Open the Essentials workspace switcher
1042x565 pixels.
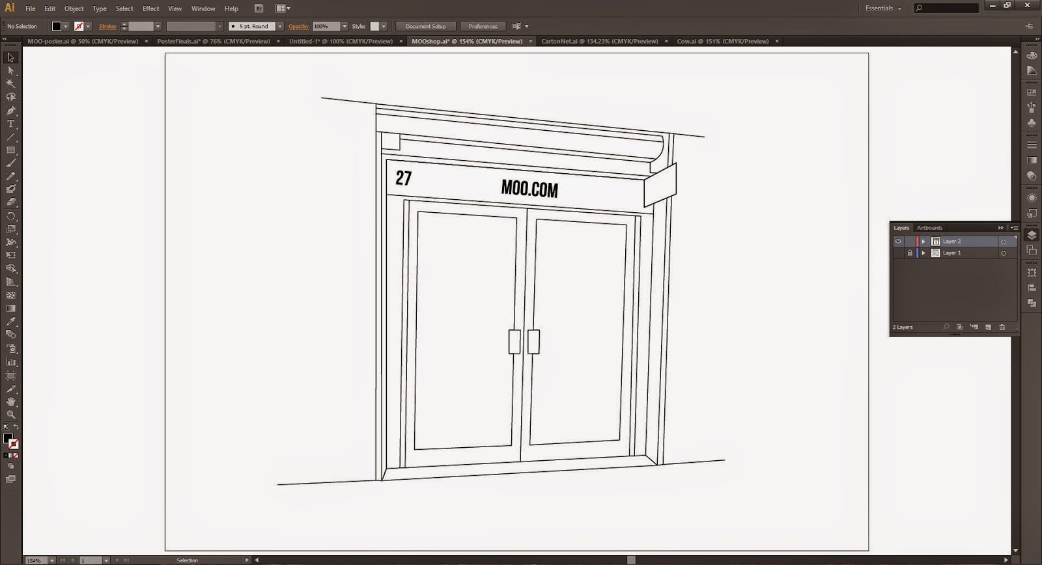pyautogui.click(x=883, y=8)
